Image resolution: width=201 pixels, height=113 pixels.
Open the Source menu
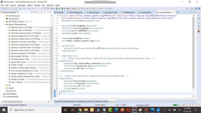point(13,5)
